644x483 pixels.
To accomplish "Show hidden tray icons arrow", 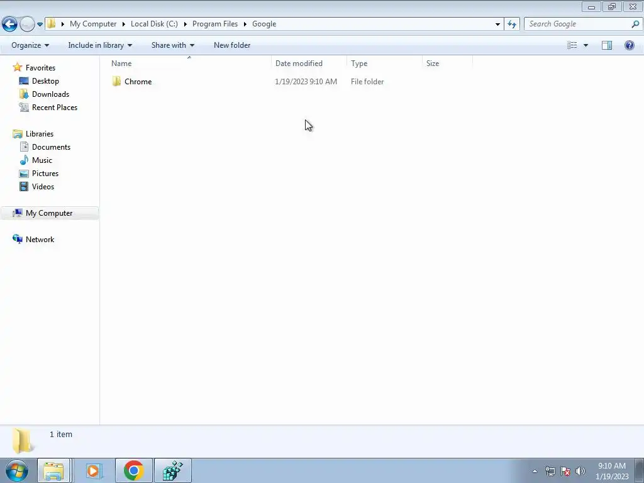I will click(535, 471).
